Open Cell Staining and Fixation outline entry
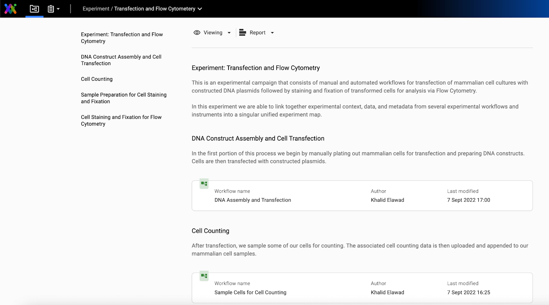549x305 pixels. tap(121, 120)
